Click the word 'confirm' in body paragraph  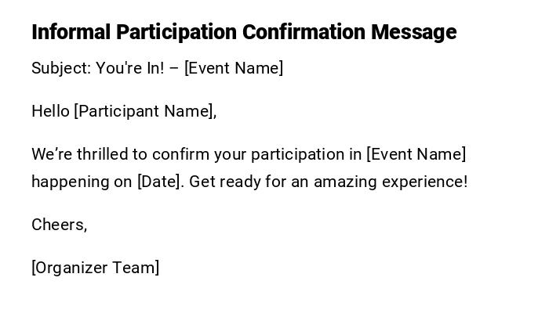coord(178,154)
